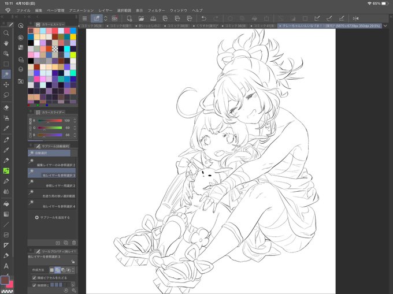Viewport: 393px width, 294px height.
Task: Open stepper beside Clip Studio button
Action: click(x=106, y=18)
